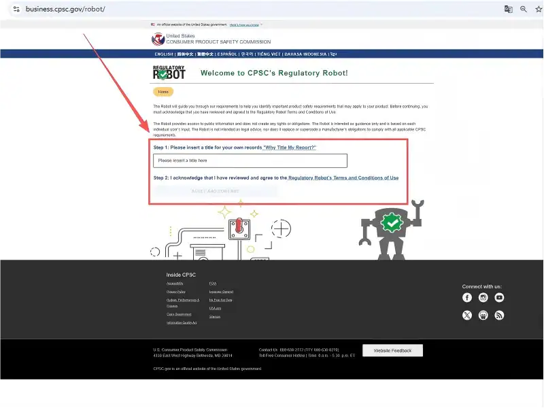544x408 pixels.
Task: Click the bookmark star icon
Action: 539,10
